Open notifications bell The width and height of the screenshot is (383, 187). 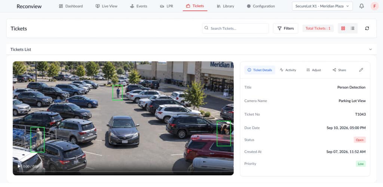362,6
